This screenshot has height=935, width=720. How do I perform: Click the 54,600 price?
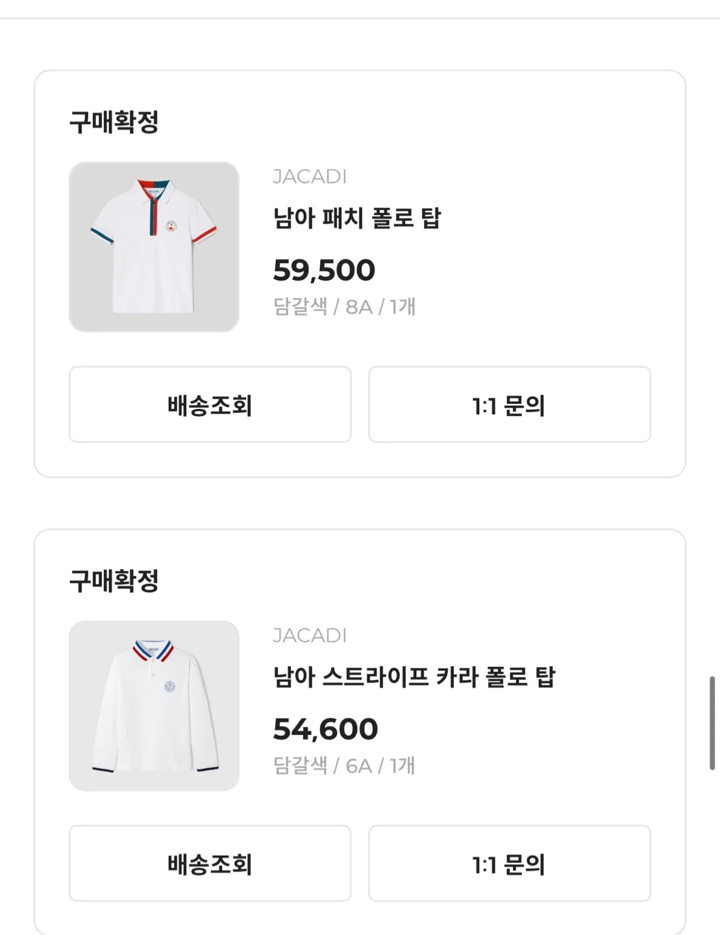(x=325, y=729)
